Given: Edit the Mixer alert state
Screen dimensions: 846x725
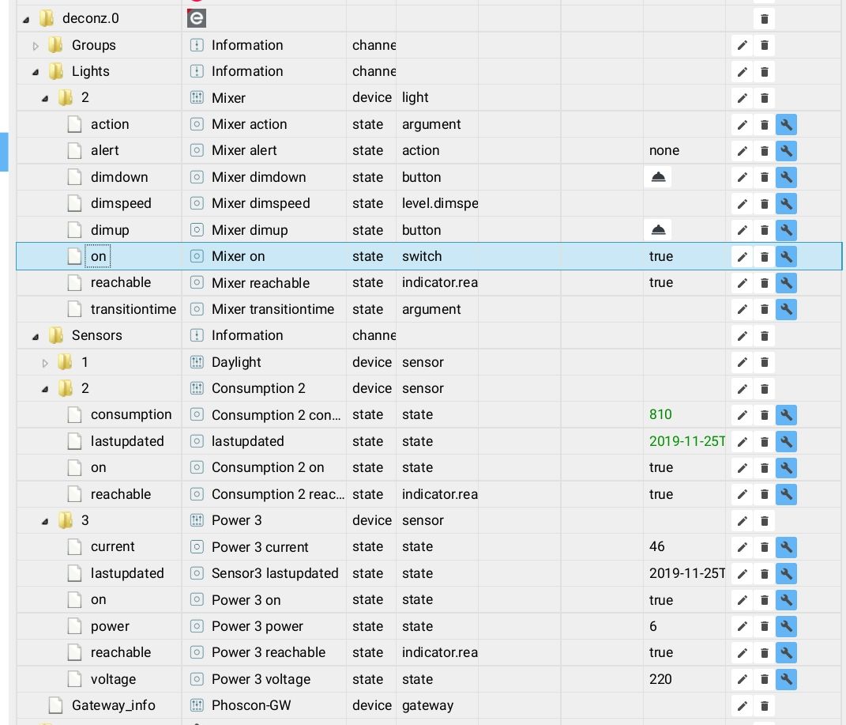Looking at the screenshot, I should 743,151.
